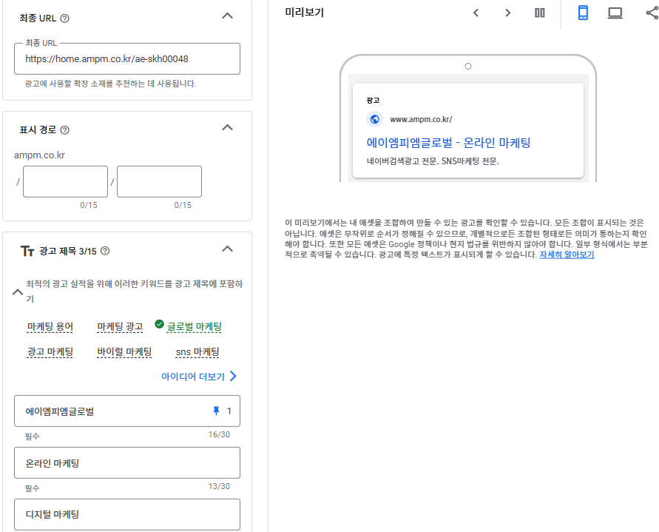Edit the 에이엠피엠글로벌 headline field

(x=127, y=411)
